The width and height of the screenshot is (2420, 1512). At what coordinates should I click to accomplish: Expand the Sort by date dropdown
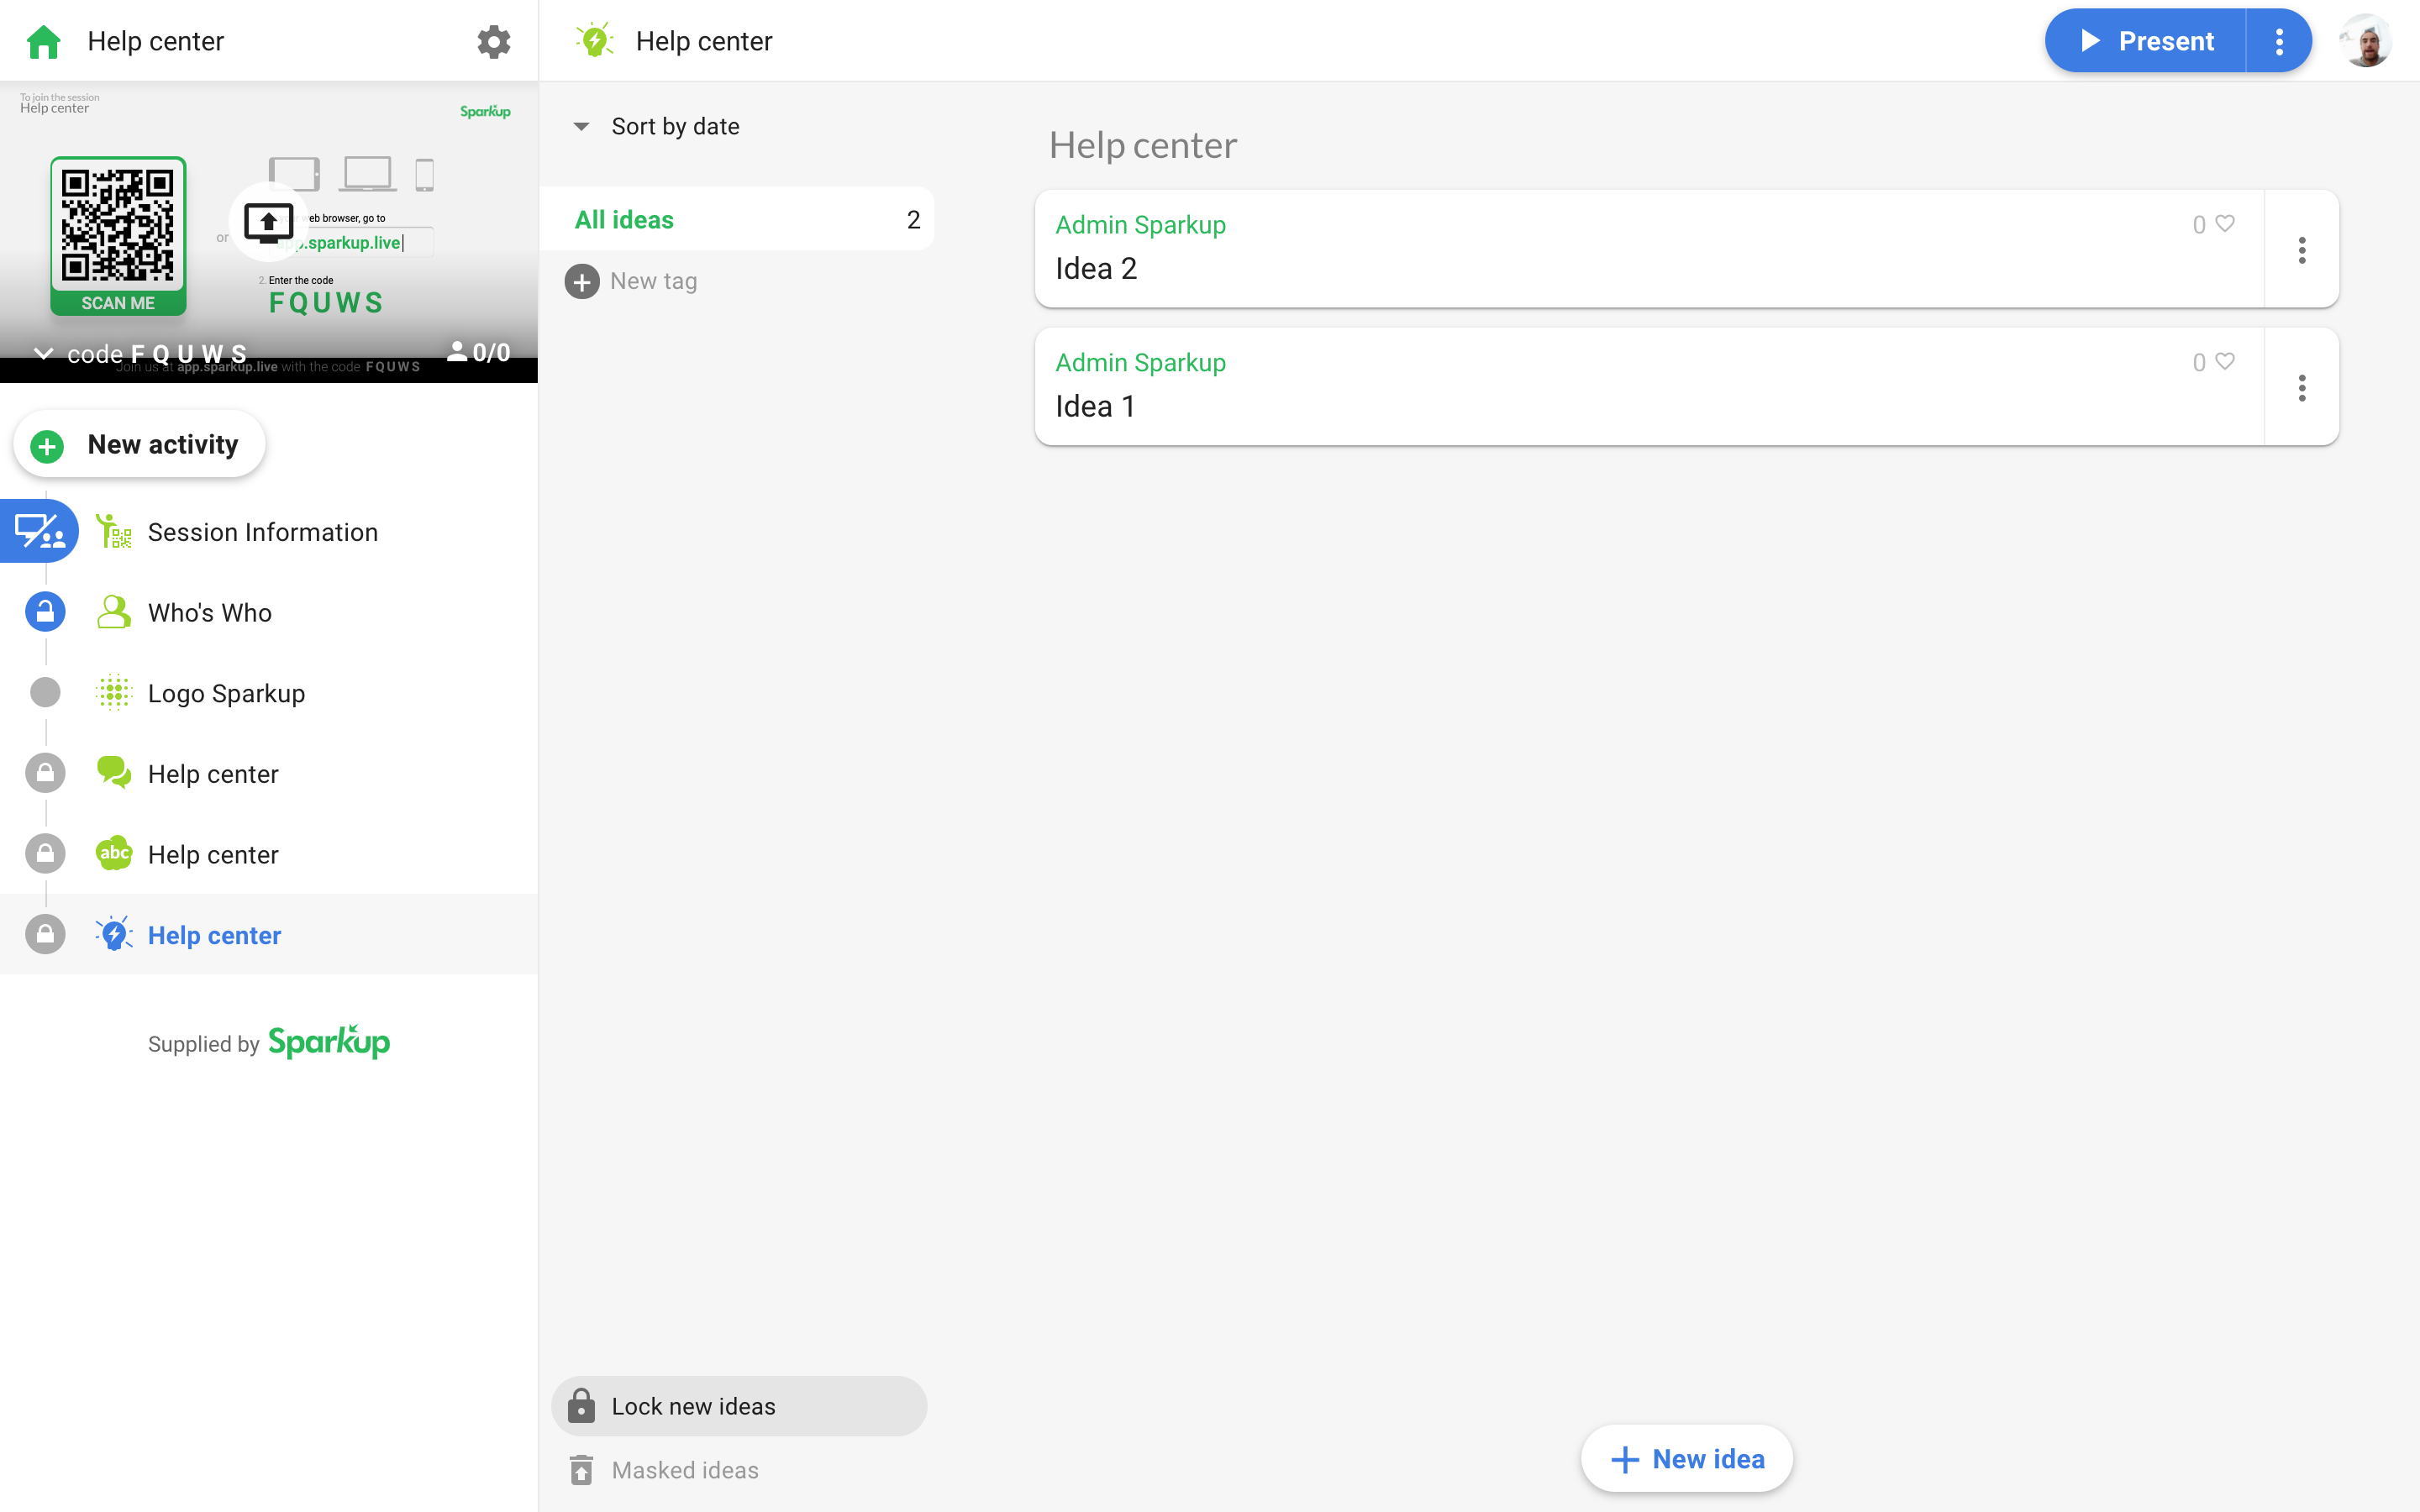[656, 126]
